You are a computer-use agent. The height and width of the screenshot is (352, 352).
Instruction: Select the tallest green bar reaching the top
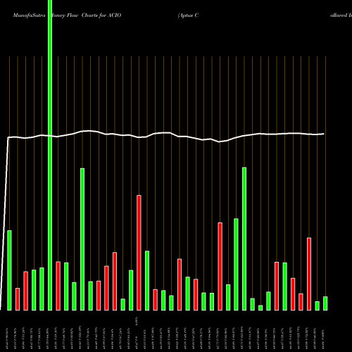tap(50, 155)
